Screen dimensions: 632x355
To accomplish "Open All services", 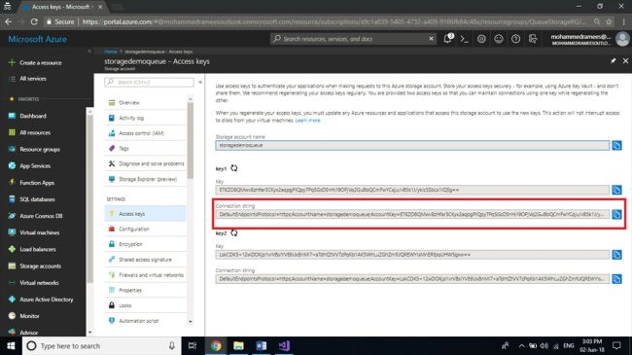I will click(x=33, y=79).
